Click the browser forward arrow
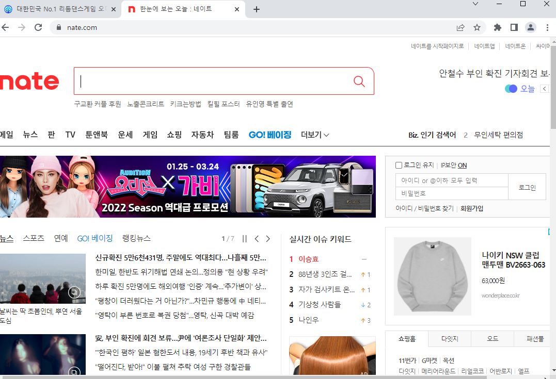Image resolution: width=556 pixels, height=379 pixels. (22, 27)
